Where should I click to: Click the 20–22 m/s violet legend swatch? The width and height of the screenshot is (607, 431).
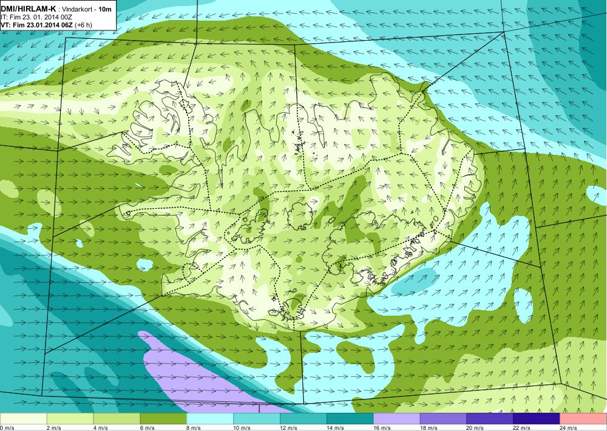click(x=490, y=419)
